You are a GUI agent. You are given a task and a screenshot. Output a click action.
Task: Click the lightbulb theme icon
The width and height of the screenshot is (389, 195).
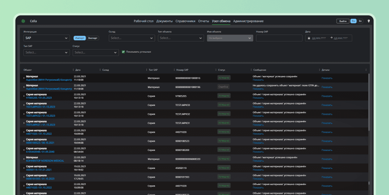[369, 21]
